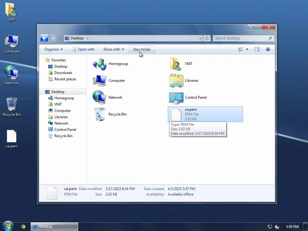Open the Share with dropdown menu
This screenshot has height=231, width=308.
[113, 49]
